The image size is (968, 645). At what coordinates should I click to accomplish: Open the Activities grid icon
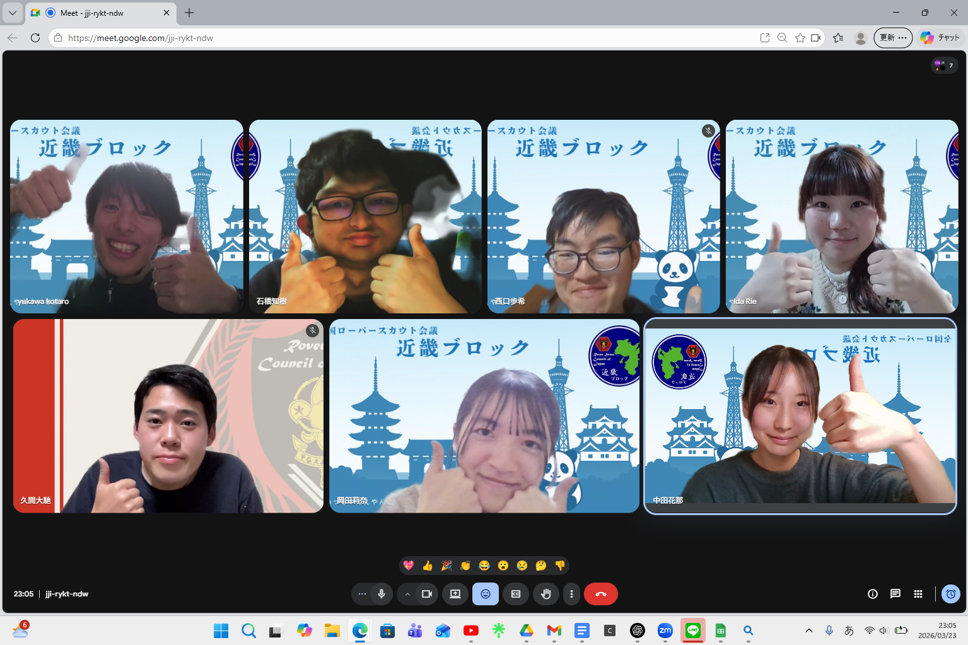(918, 594)
